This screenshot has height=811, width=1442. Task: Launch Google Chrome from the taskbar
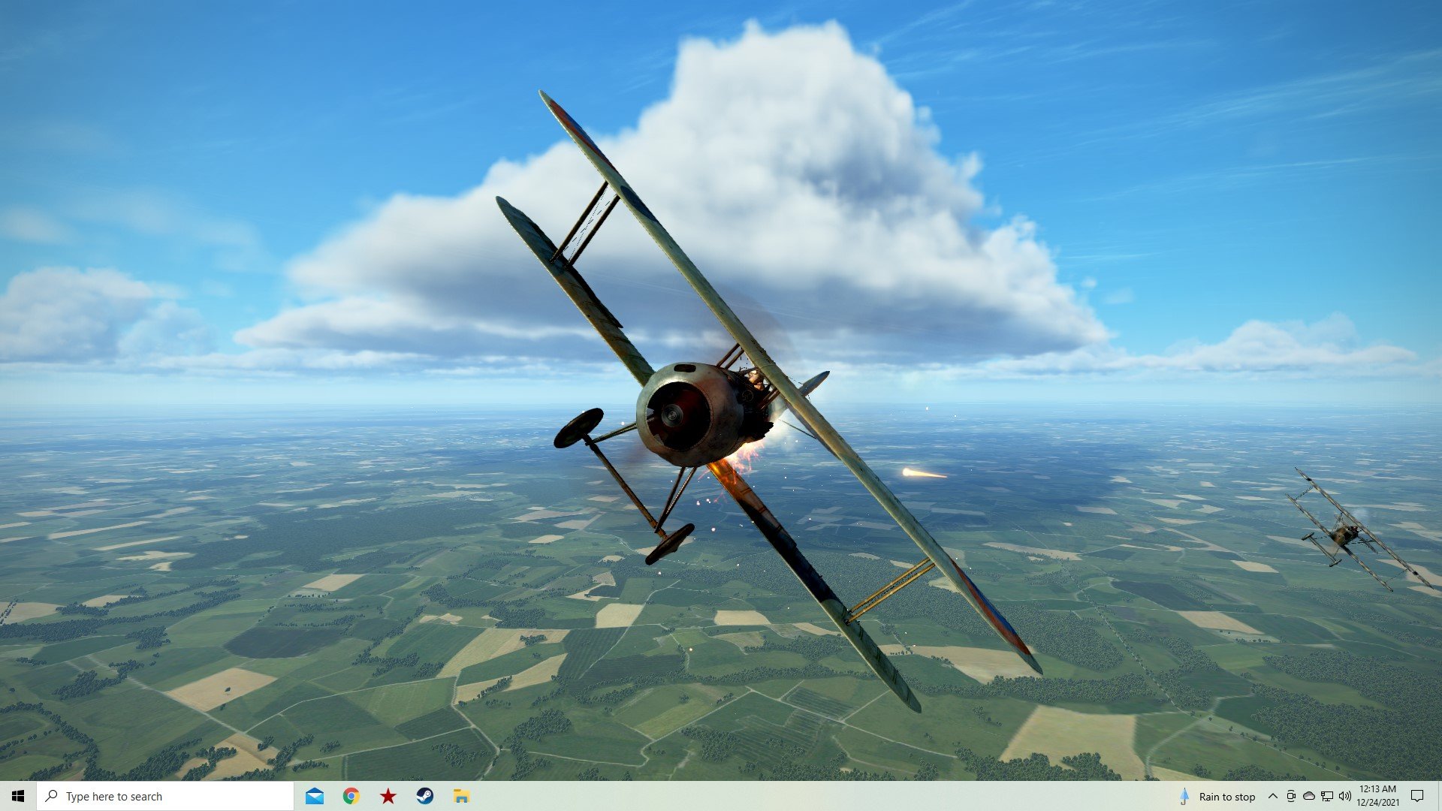(x=351, y=796)
